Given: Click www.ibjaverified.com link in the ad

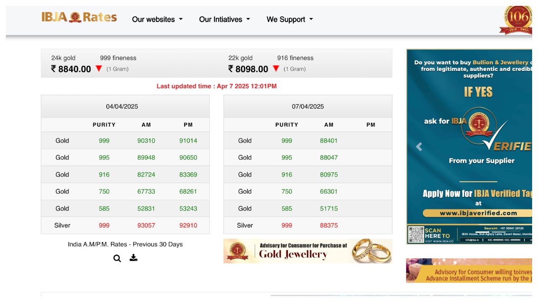Looking at the screenshot, I should pos(478,213).
